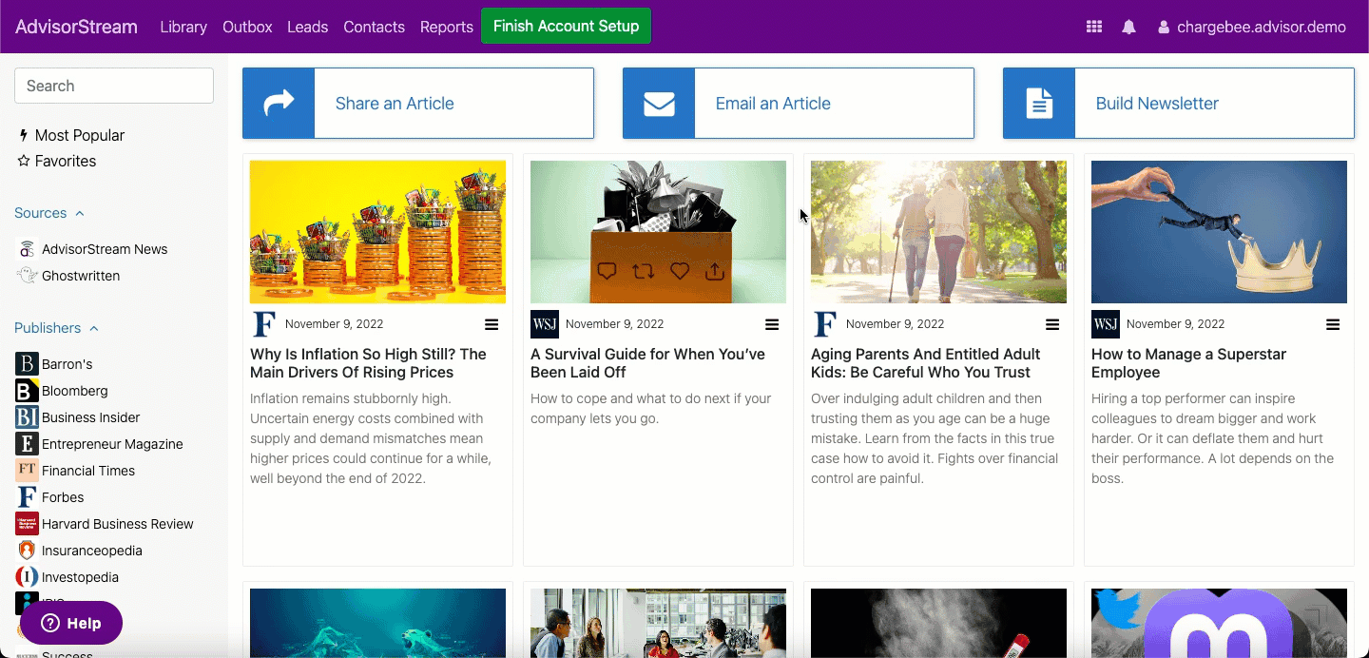Click the Forbes logo on Aging Parents article
This screenshot has height=658, width=1369.
(x=825, y=324)
